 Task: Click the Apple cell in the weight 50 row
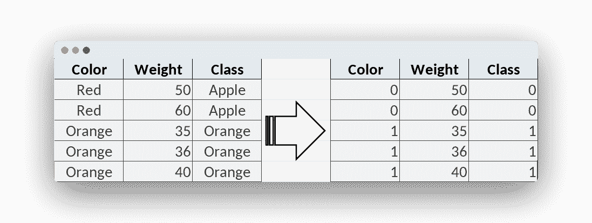click(227, 90)
